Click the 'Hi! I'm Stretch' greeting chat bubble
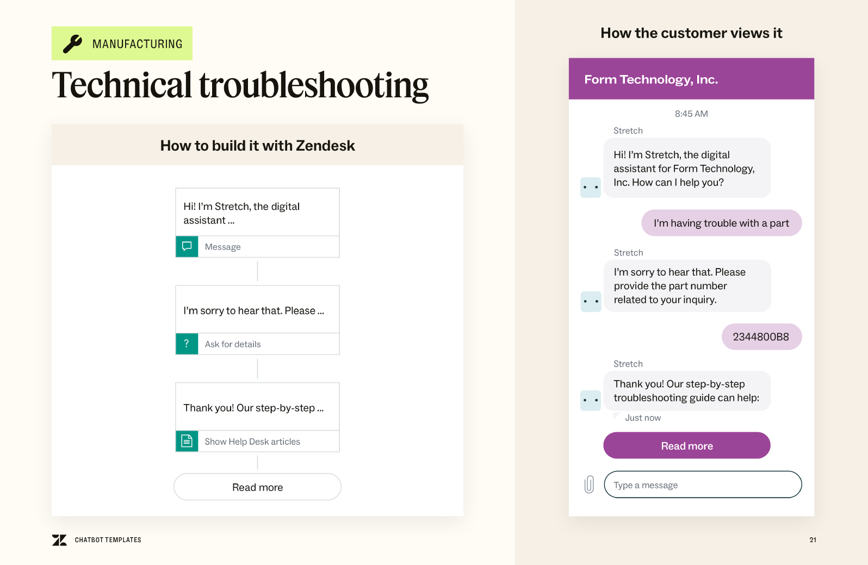Screen dimensions: 868x565 coord(687,168)
